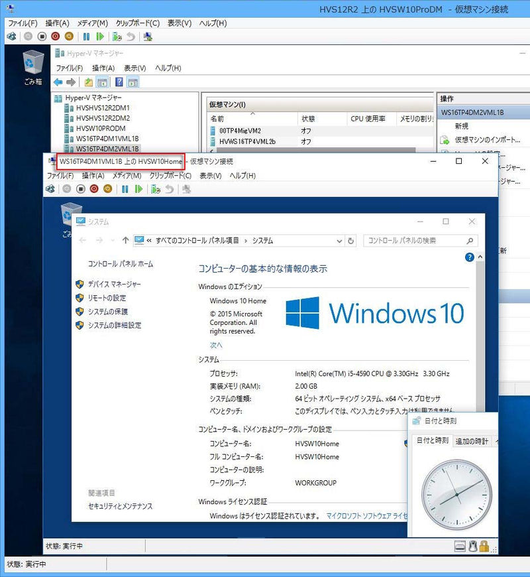Screen dimensions: 530x577
Task: Click the Intel Core i5-4590 processor text
Action: (372, 373)
